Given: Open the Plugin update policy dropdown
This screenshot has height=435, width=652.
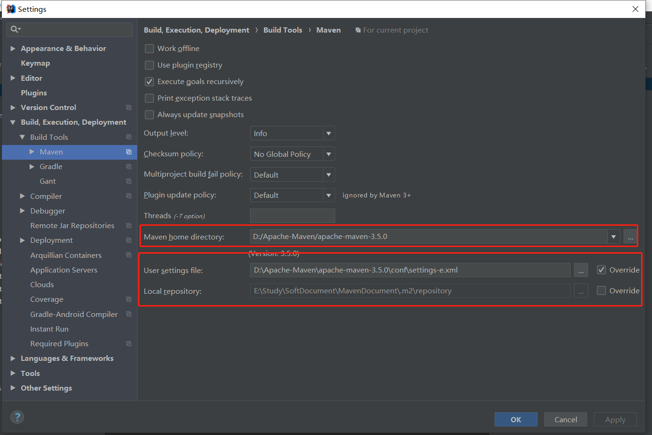Looking at the screenshot, I should tap(293, 195).
